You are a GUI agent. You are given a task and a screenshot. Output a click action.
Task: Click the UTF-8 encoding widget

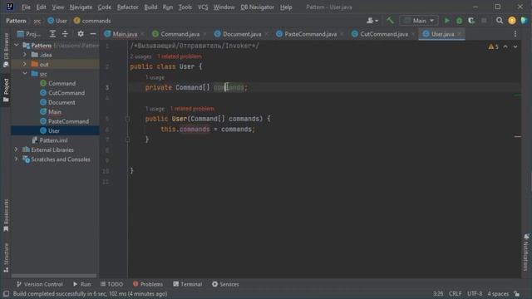pos(475,293)
